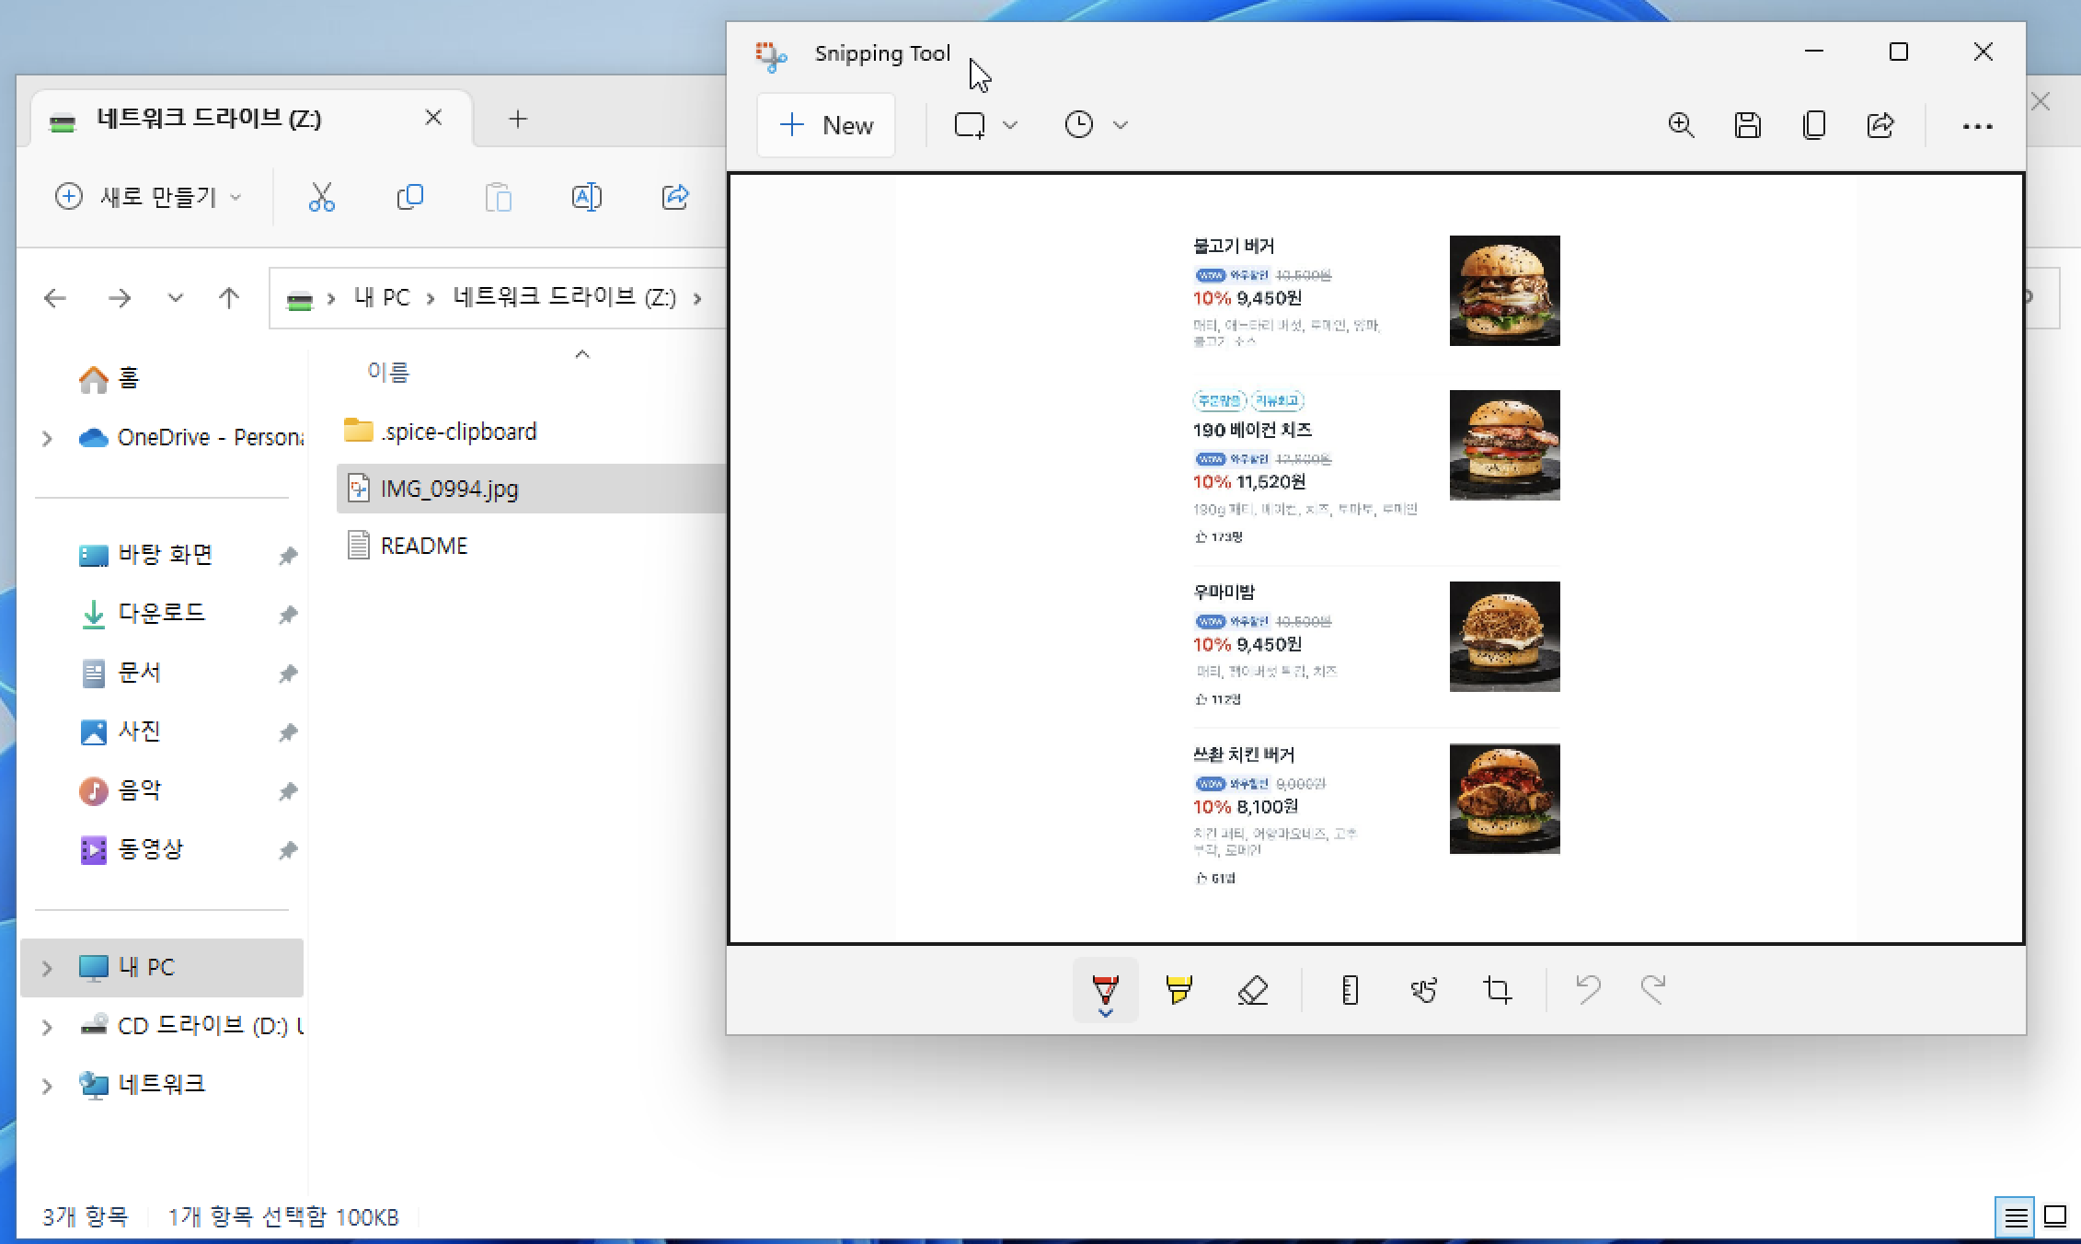Viewport: 2081px width, 1244px height.
Task: Toggle the Ruler tool
Action: pyautogui.click(x=1350, y=990)
